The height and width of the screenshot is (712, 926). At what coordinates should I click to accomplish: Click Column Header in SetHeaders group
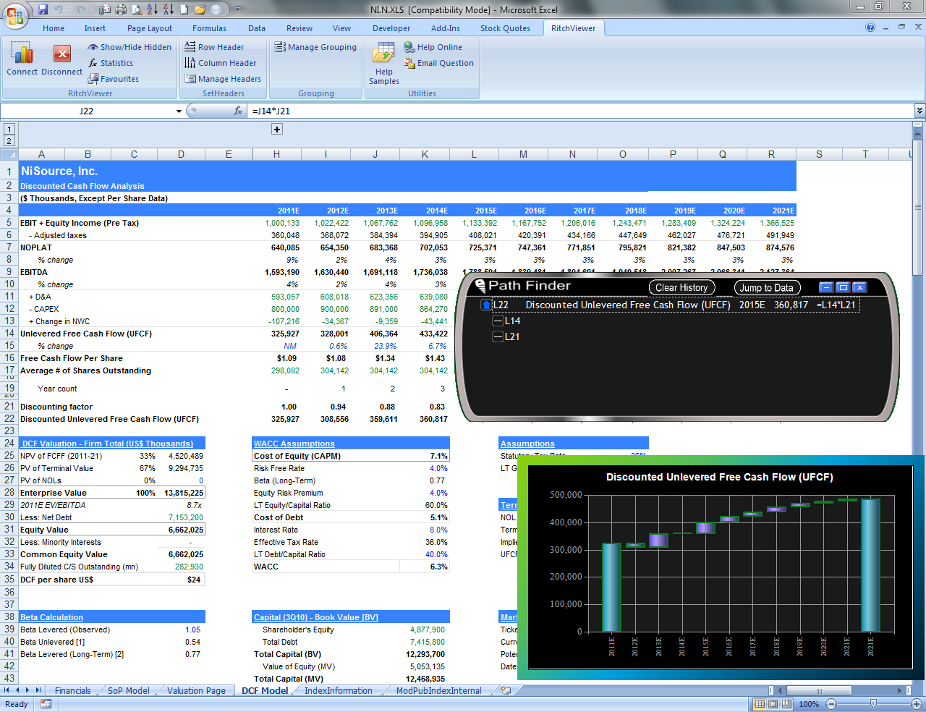point(220,63)
